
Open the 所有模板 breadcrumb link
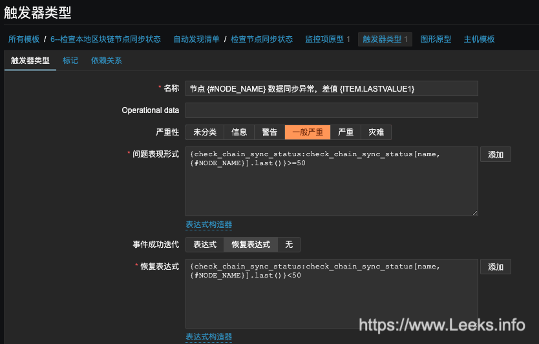(x=24, y=39)
